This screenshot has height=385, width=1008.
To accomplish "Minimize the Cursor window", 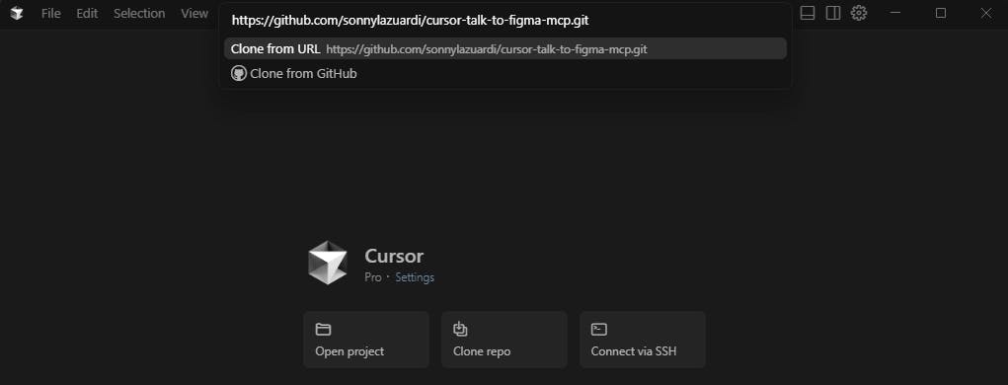I will 894,13.
